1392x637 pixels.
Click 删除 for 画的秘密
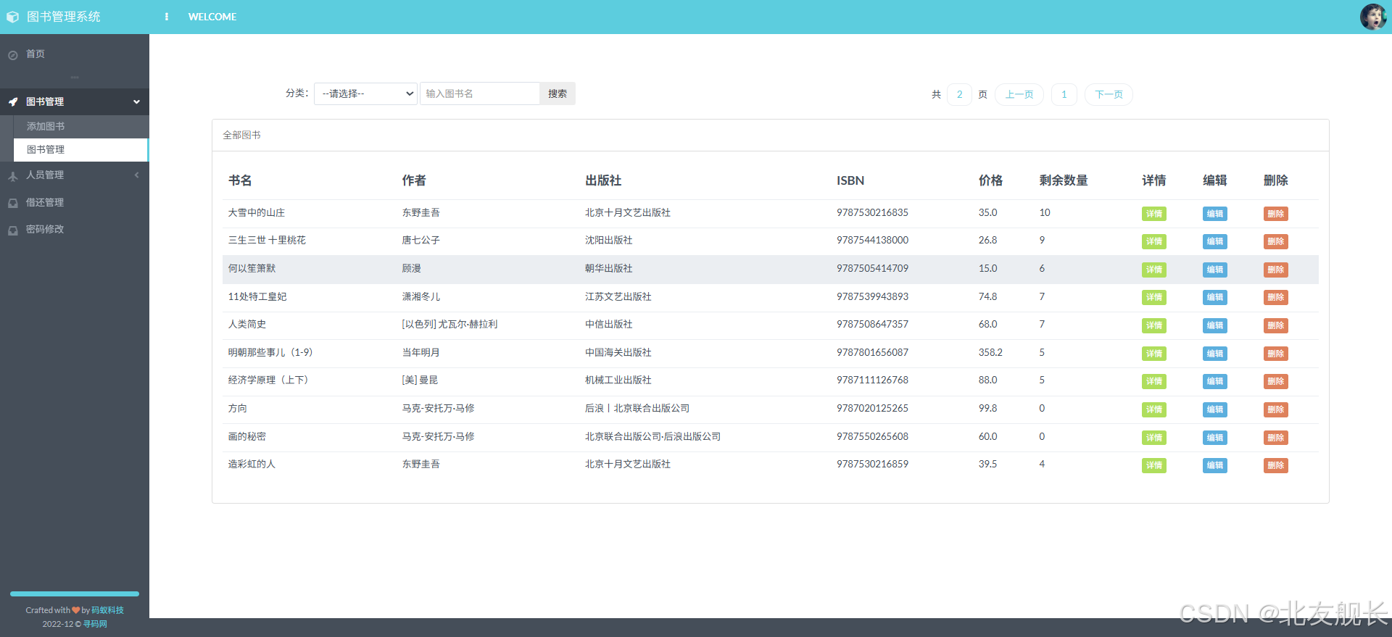[1276, 438]
